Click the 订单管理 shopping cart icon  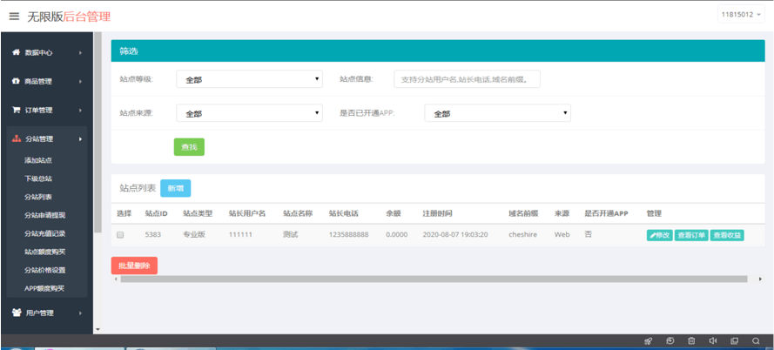(16, 110)
